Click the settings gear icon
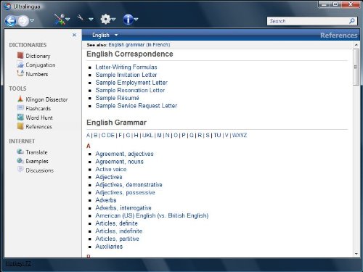Image resolution: width=363 pixels, height=272 pixels. click(105, 19)
